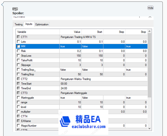
Task: Enable the Martinggale checkbox
Action: coord(18,98)
